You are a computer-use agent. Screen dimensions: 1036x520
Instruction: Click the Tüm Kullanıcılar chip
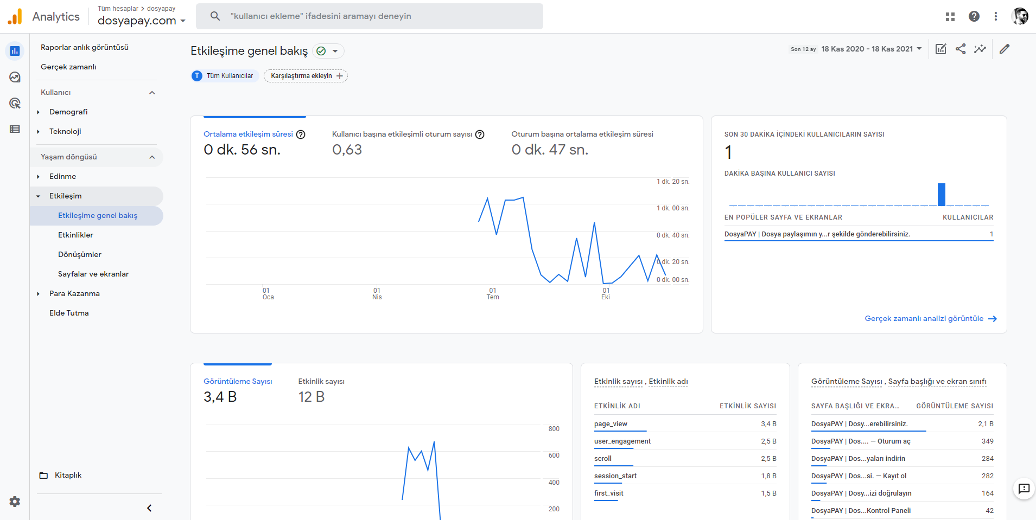[224, 76]
